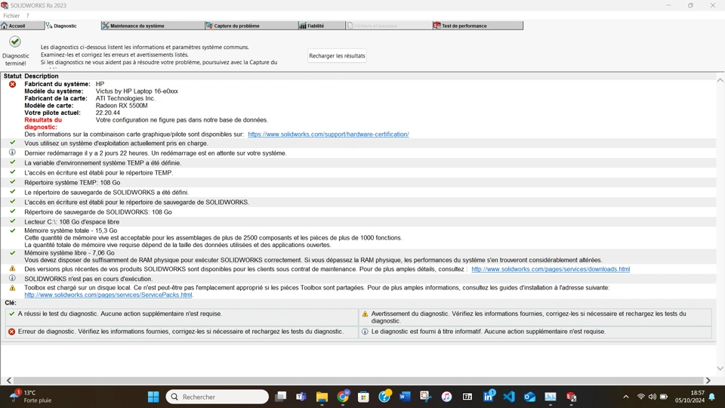Open Task View from taskbar
The image size is (725, 408).
[x=281, y=397]
